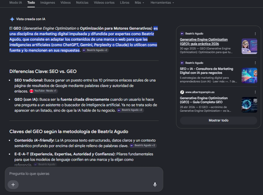The image size is (263, 195).
Task: Expand the Más dropdown
Action: pos(139,3)
